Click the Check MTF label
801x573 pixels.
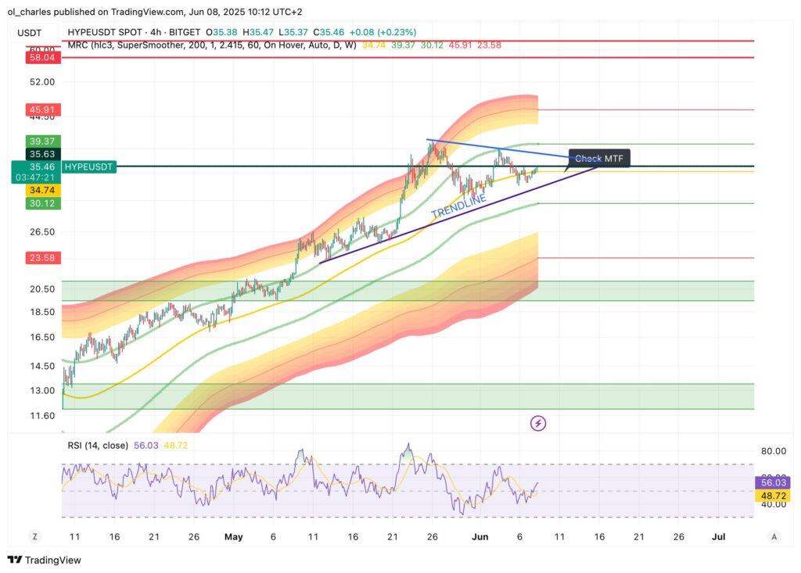click(x=599, y=159)
